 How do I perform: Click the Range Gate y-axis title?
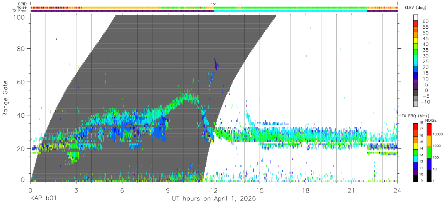(5, 98)
